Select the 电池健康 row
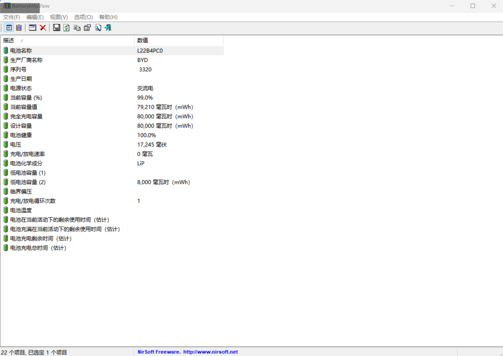Image resolution: width=503 pixels, height=356 pixels. (x=21, y=135)
